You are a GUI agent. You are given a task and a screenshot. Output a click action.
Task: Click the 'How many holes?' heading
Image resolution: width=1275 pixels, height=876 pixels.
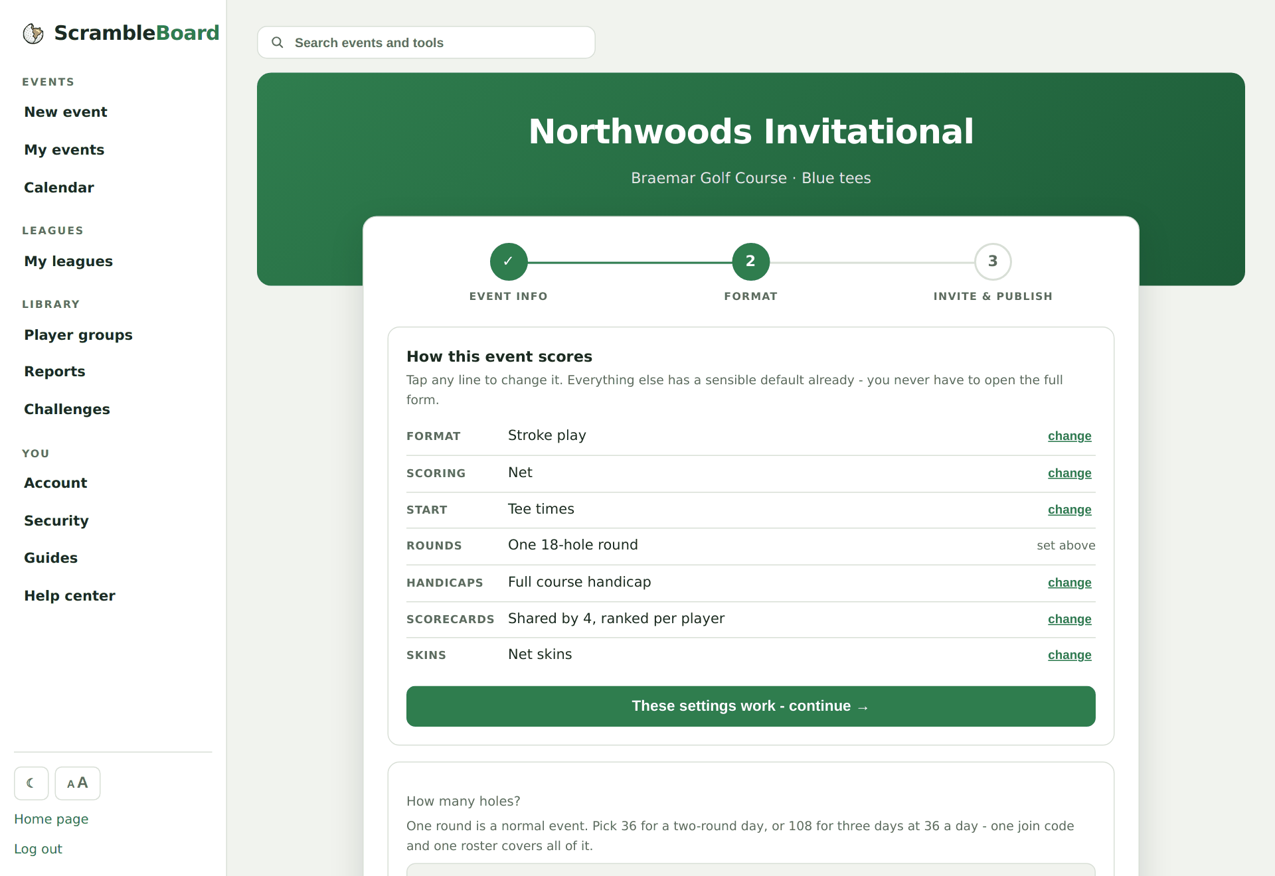click(x=464, y=801)
